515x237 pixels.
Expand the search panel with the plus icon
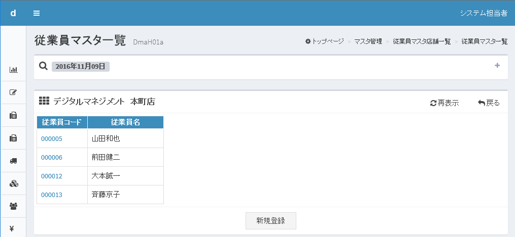[x=497, y=66]
